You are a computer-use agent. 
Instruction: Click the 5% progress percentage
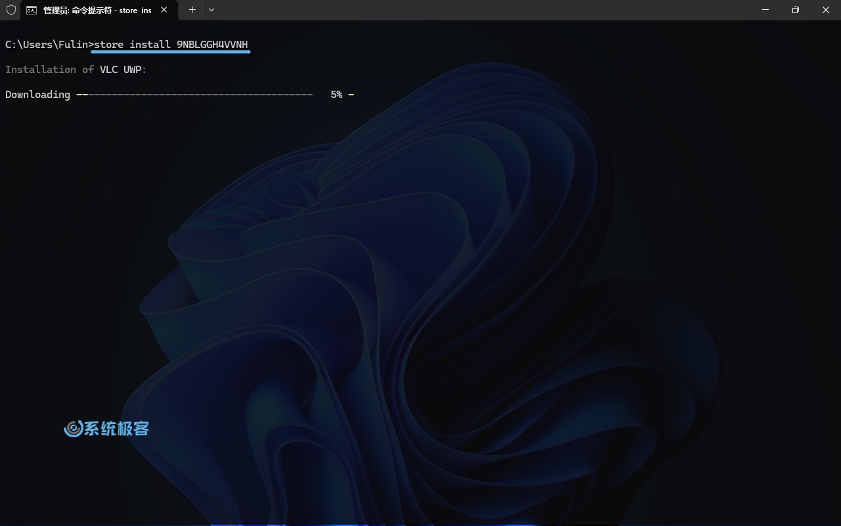click(336, 95)
